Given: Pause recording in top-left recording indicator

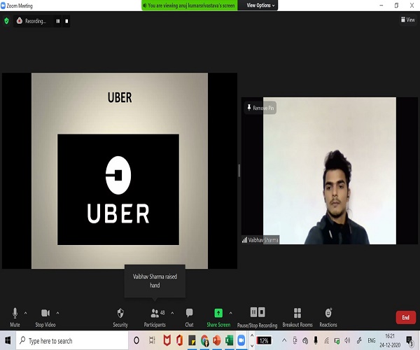Looking at the screenshot, I should pyautogui.click(x=58, y=21).
